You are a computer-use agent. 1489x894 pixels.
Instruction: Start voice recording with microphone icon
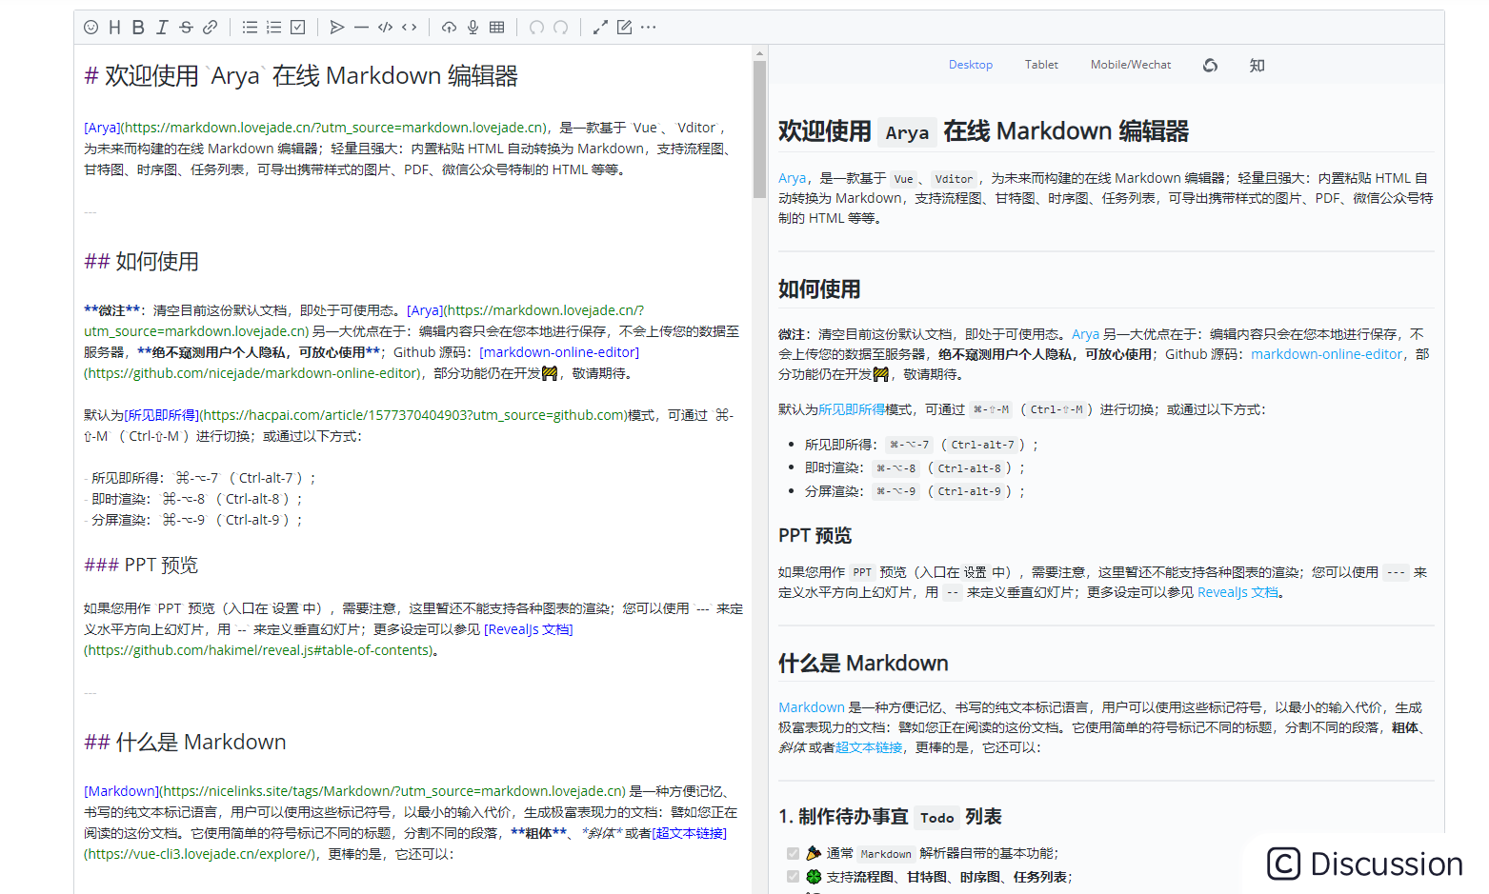coord(473,28)
